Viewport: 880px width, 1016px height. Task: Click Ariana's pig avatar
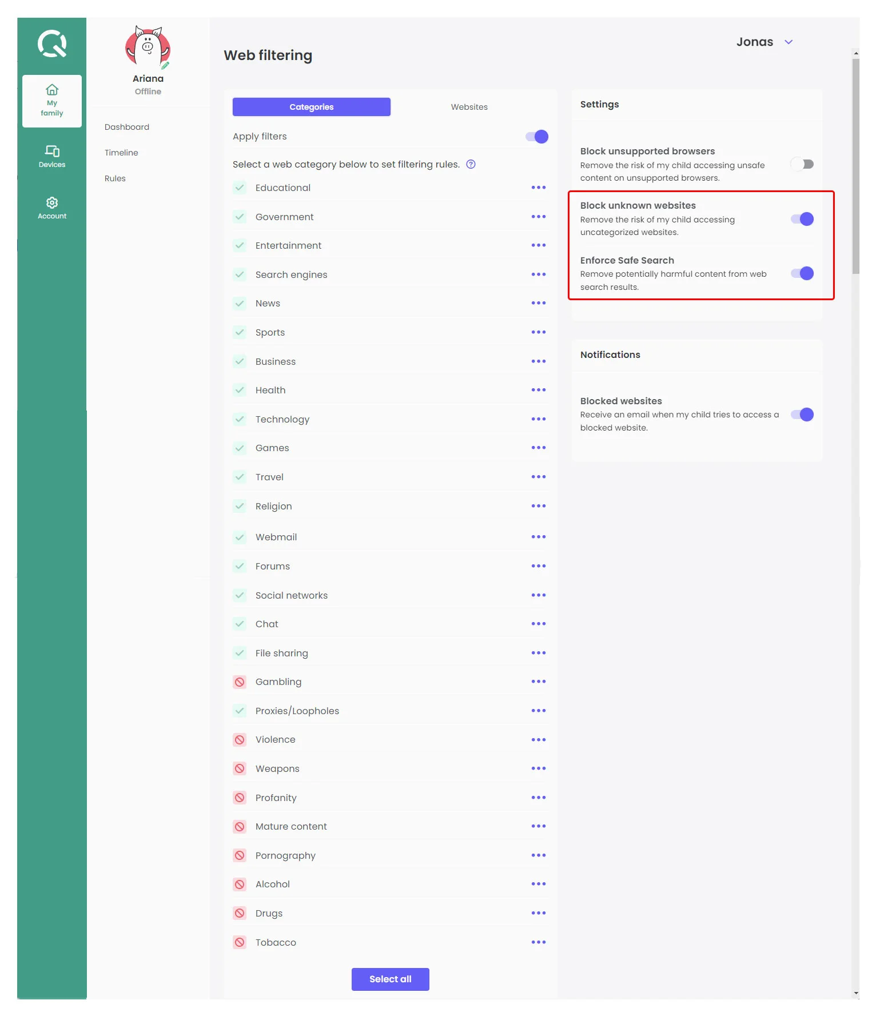[x=148, y=47]
